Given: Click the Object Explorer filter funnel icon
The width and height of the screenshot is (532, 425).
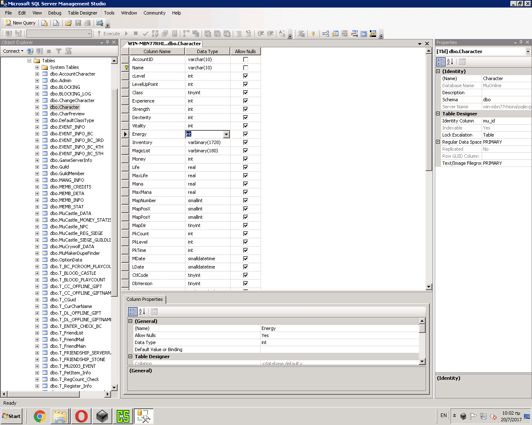Looking at the screenshot, I should click(x=59, y=51).
